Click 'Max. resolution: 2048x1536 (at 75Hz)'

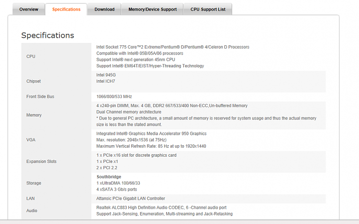tap(132, 140)
